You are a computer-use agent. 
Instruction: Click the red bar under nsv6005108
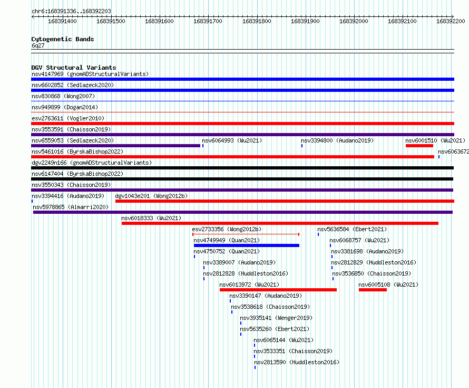point(373,290)
